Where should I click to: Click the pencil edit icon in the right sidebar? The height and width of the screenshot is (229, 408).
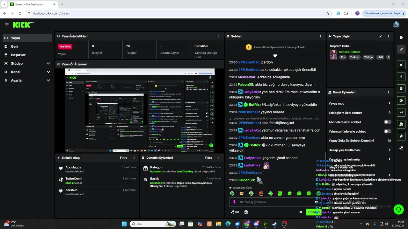(x=401, y=49)
